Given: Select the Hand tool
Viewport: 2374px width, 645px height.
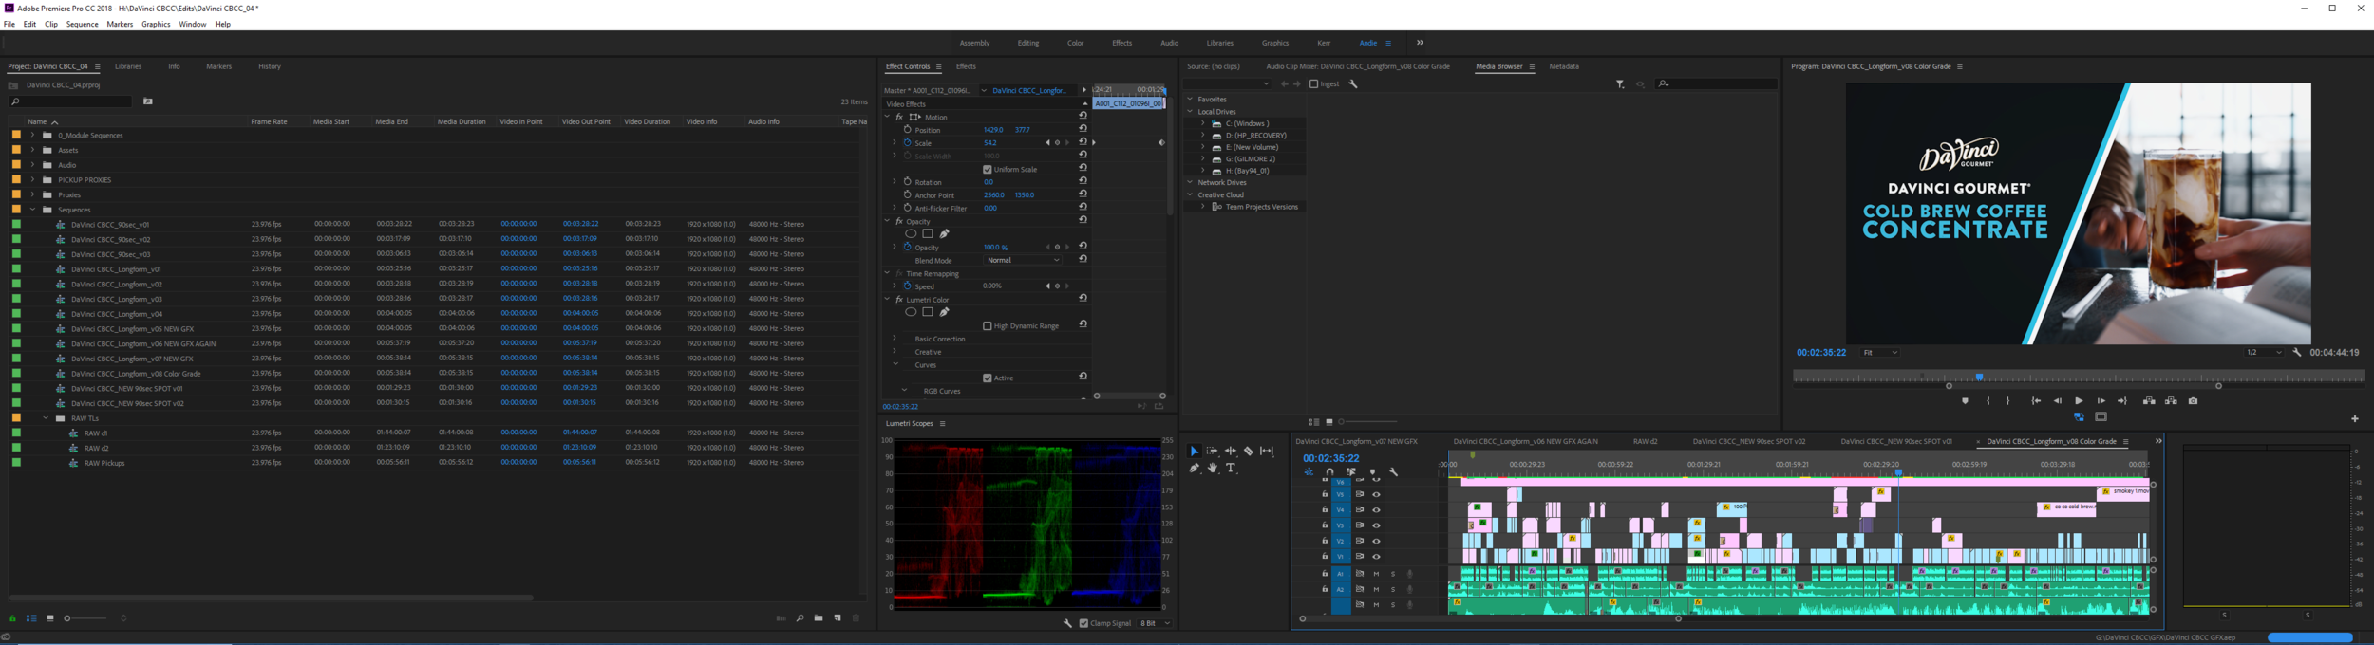Looking at the screenshot, I should pos(1213,468).
